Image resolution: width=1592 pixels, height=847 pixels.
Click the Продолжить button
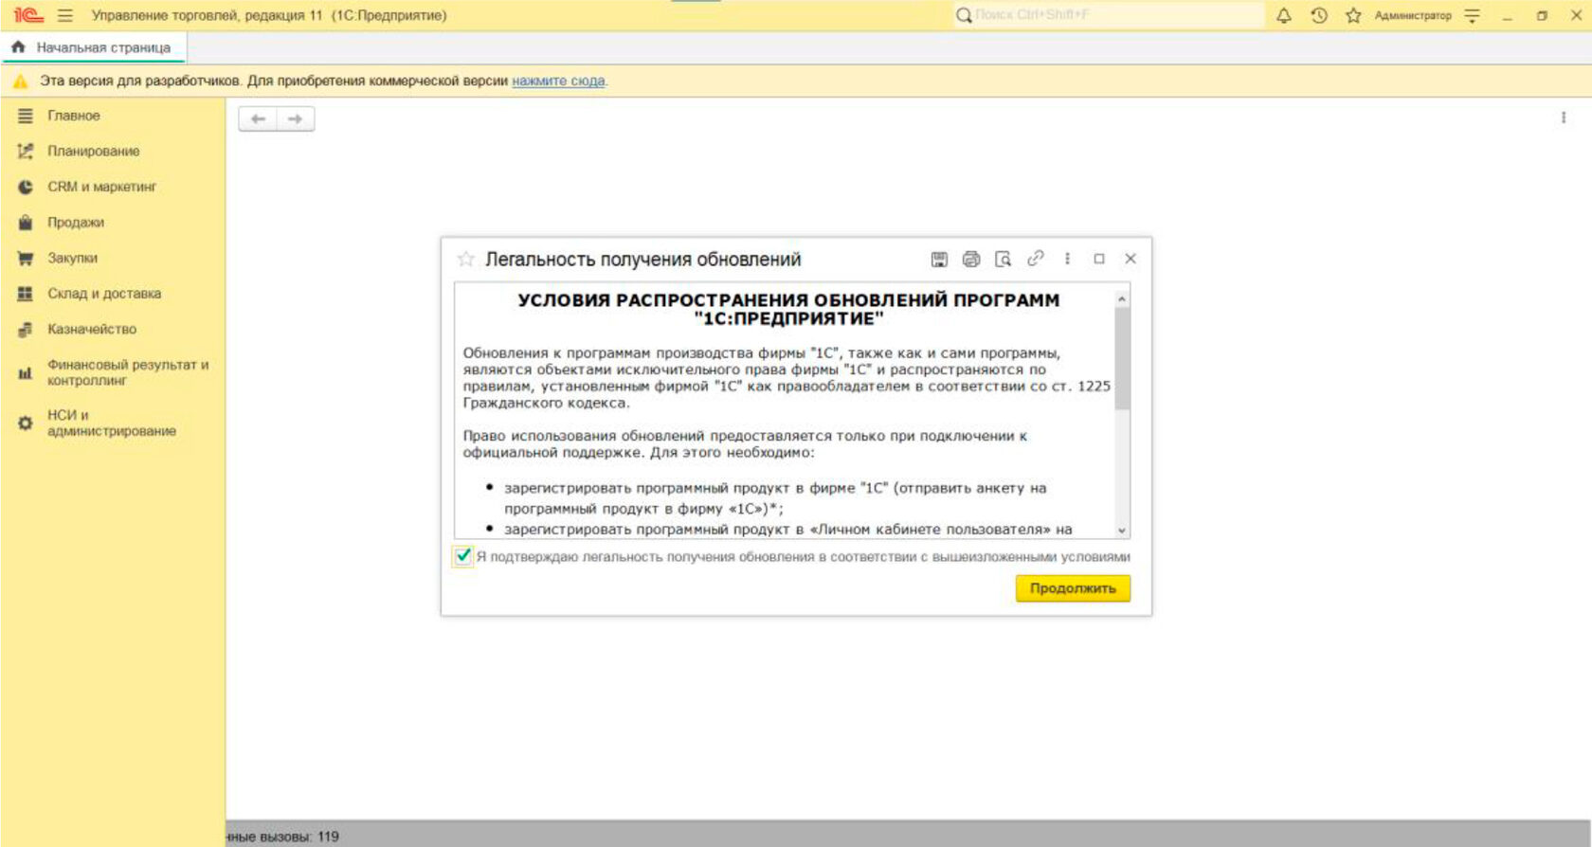[x=1073, y=588]
